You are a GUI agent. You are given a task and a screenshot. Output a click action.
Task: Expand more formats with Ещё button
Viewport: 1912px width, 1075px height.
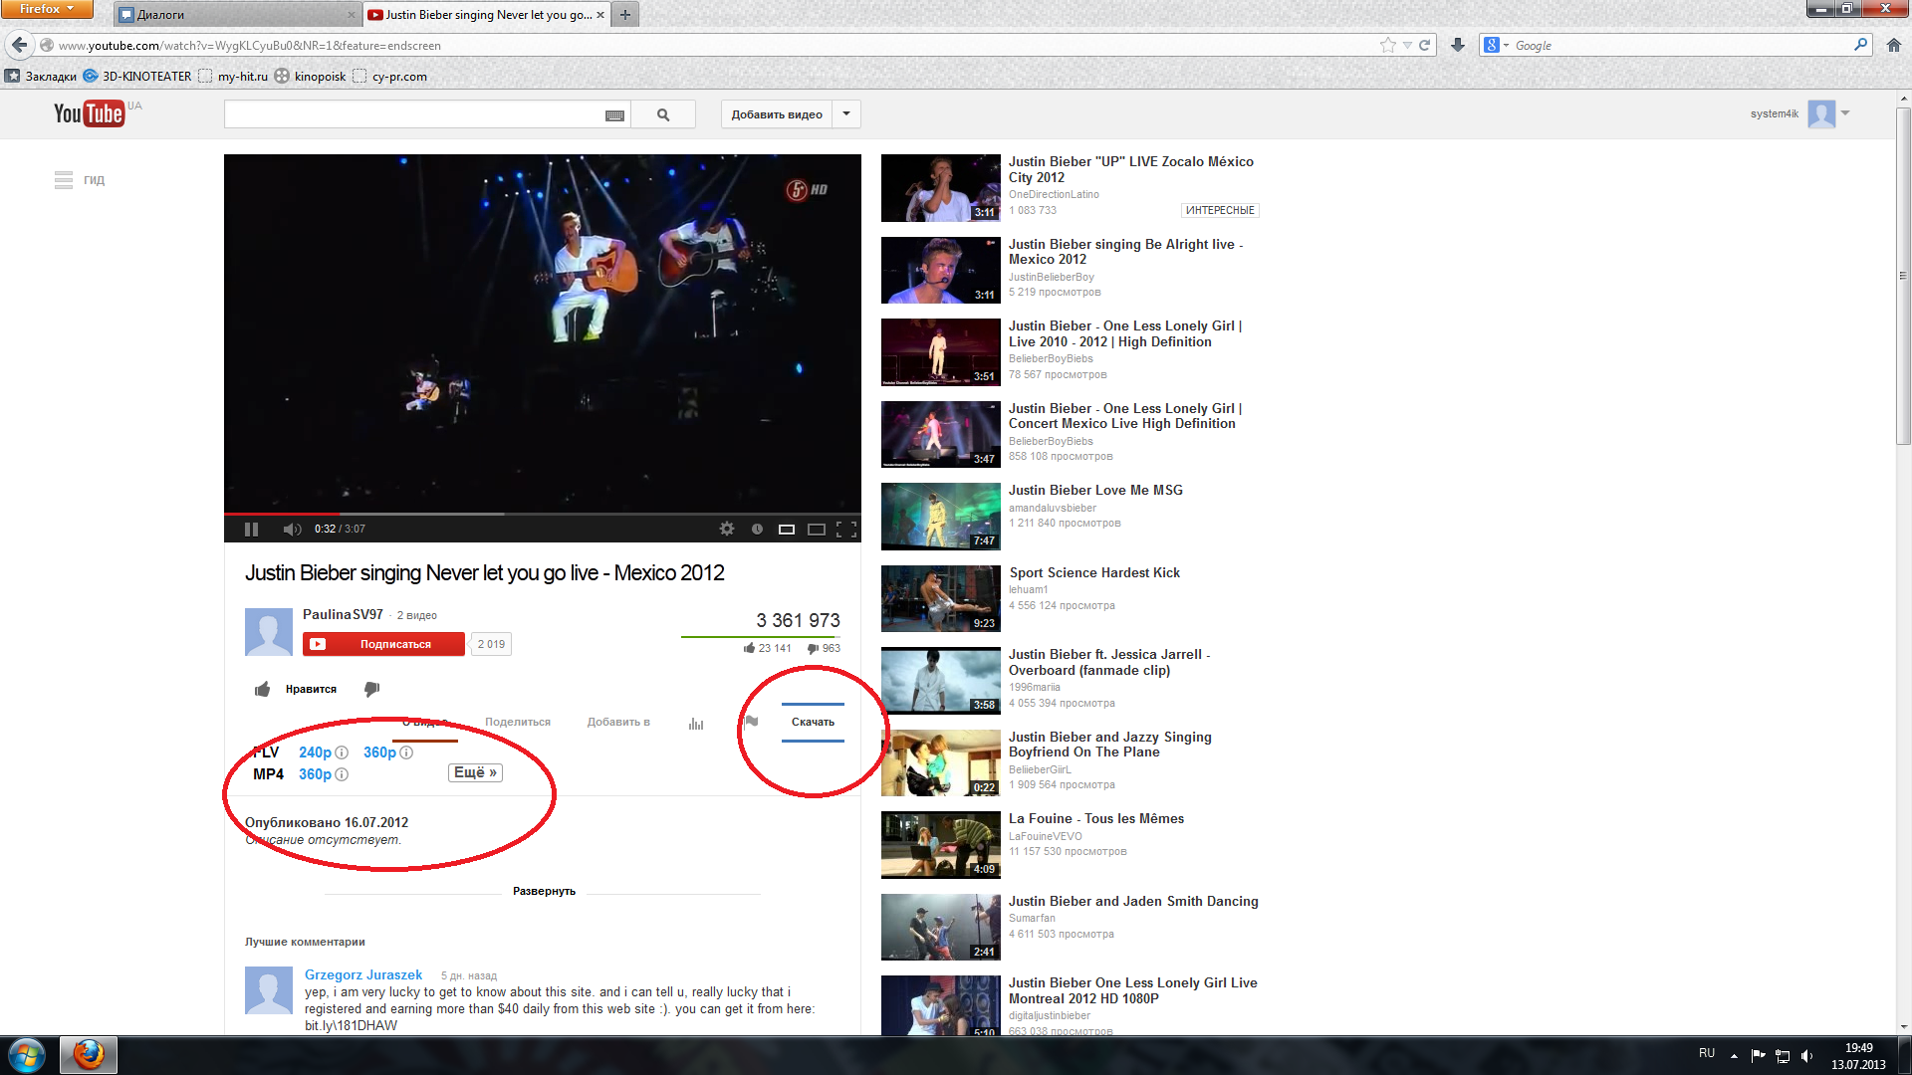pyautogui.click(x=475, y=773)
